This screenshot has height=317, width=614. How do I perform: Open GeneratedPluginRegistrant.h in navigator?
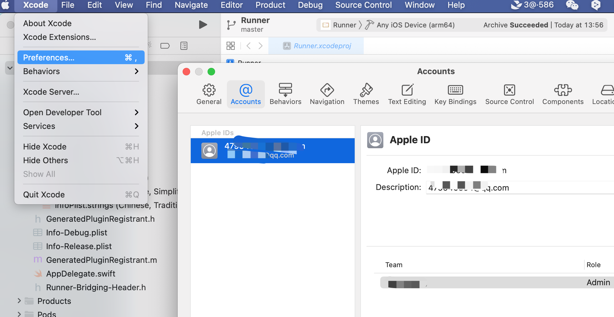[x=100, y=219]
